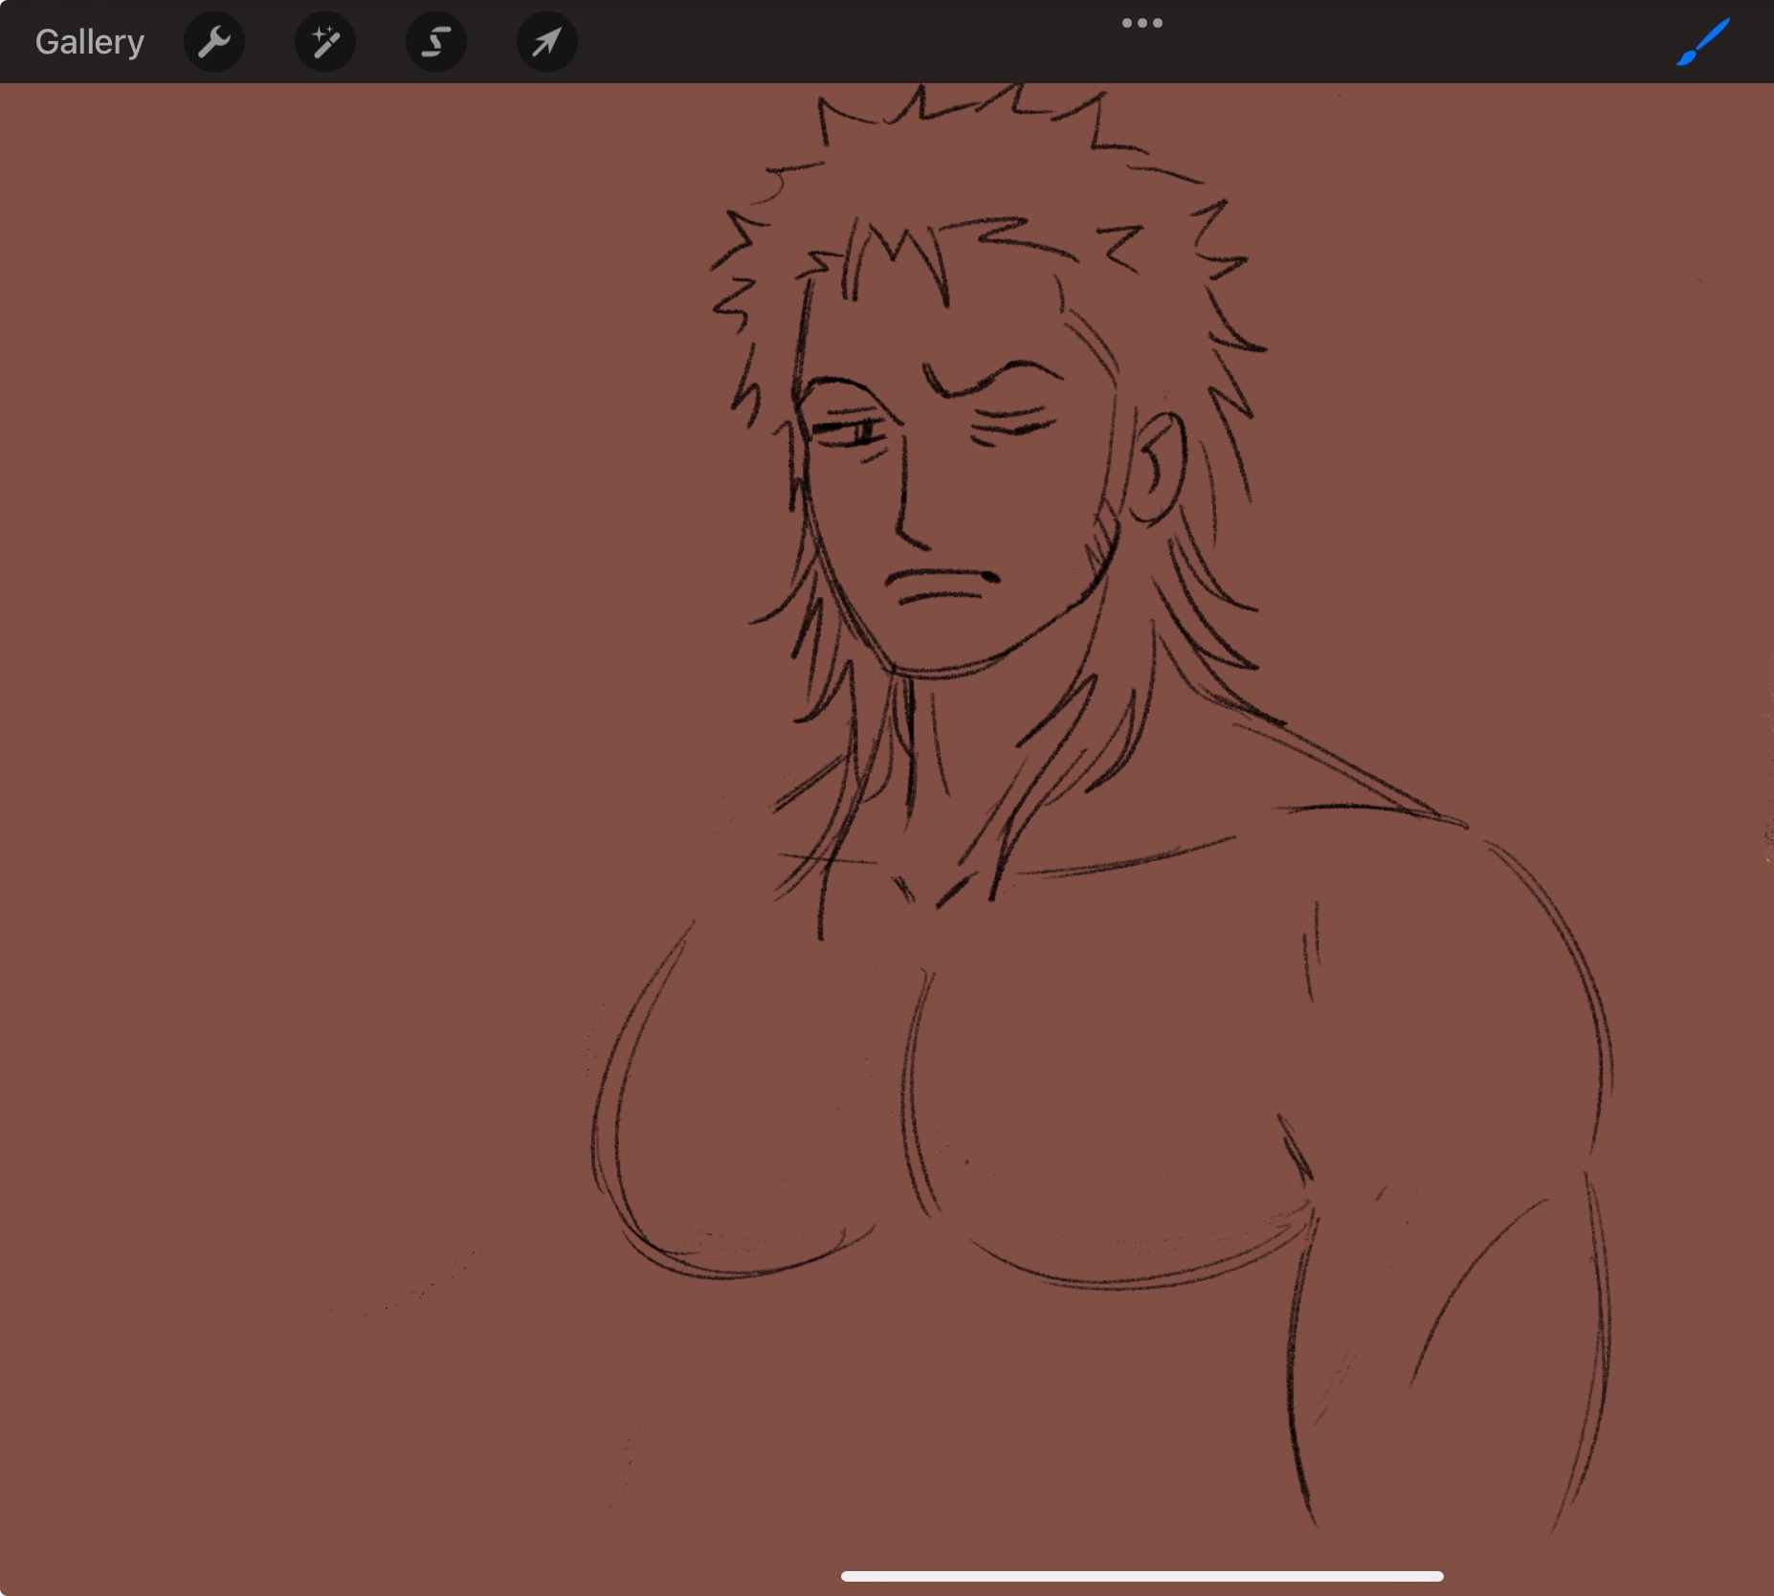Viewport: 1774px width, 1596px height.
Task: Activate the Selection tool S-shaped icon
Action: pos(436,42)
